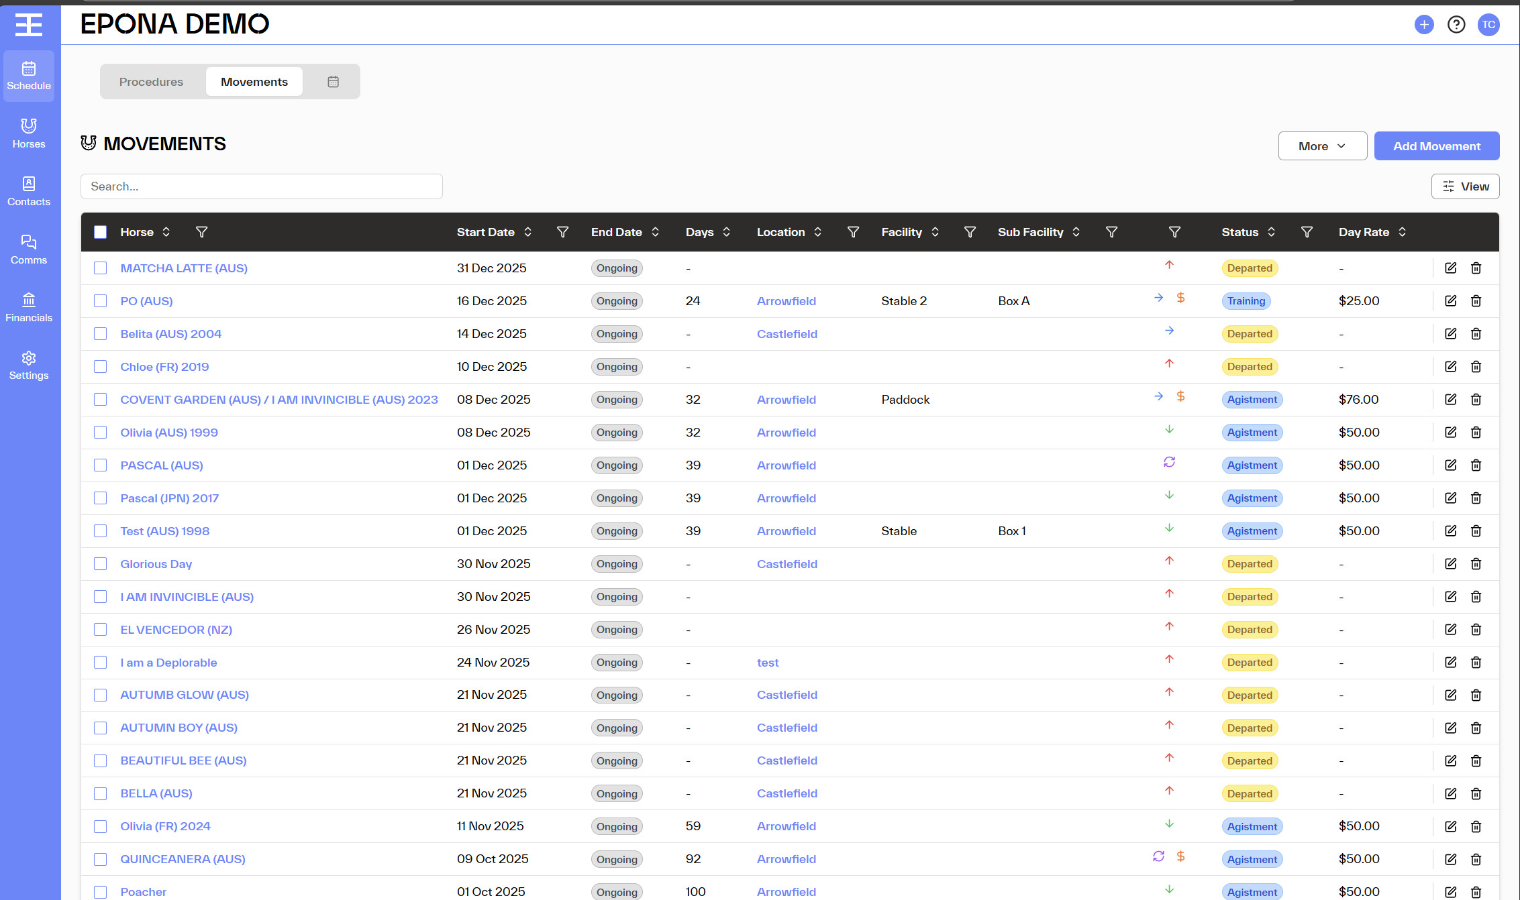Filter the Horse column
Image resolution: width=1520 pixels, height=900 pixels.
(201, 232)
